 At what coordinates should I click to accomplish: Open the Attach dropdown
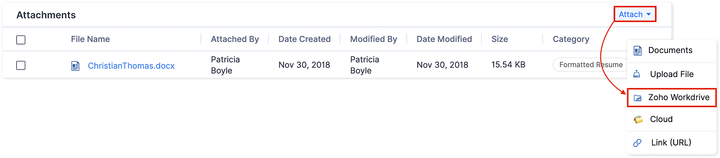tap(631, 14)
